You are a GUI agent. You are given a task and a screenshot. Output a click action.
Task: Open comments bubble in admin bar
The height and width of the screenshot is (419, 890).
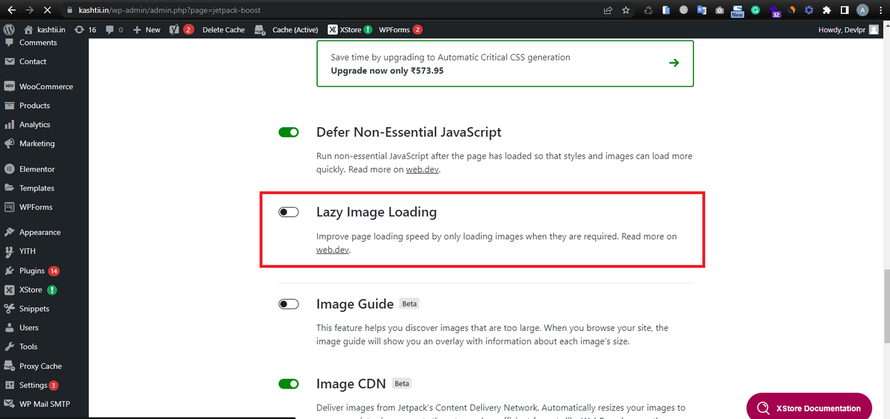click(x=114, y=29)
